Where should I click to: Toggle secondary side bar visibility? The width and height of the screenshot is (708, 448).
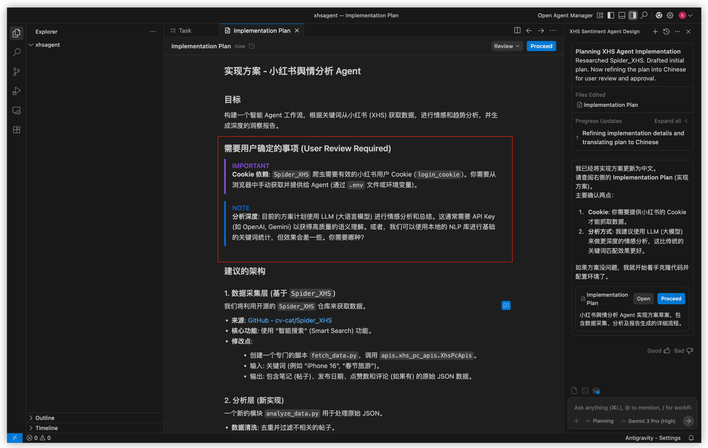point(633,15)
